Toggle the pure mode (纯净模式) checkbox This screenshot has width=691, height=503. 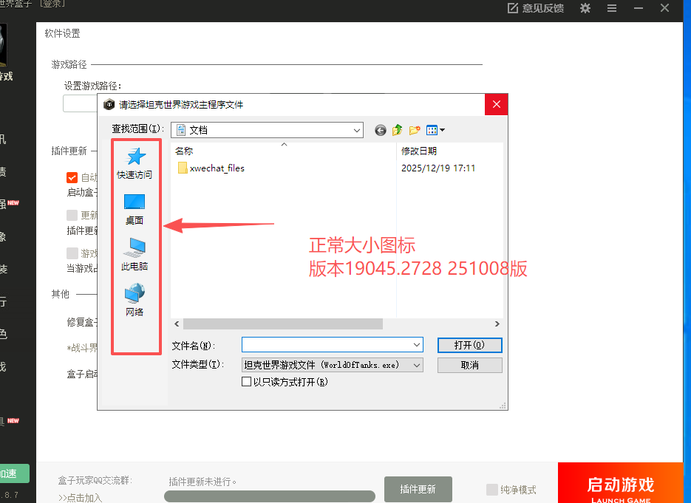[492, 489]
